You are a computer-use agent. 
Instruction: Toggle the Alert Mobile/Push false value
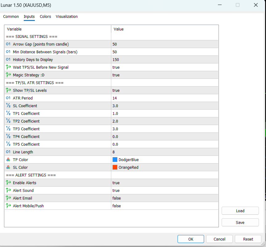(x=165, y=206)
